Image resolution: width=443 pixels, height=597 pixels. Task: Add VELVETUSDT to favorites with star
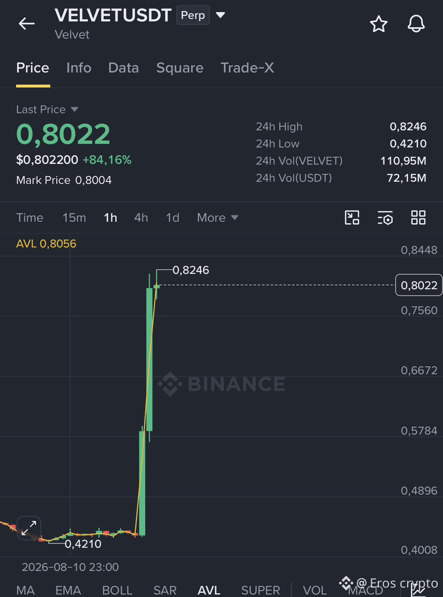(x=379, y=24)
